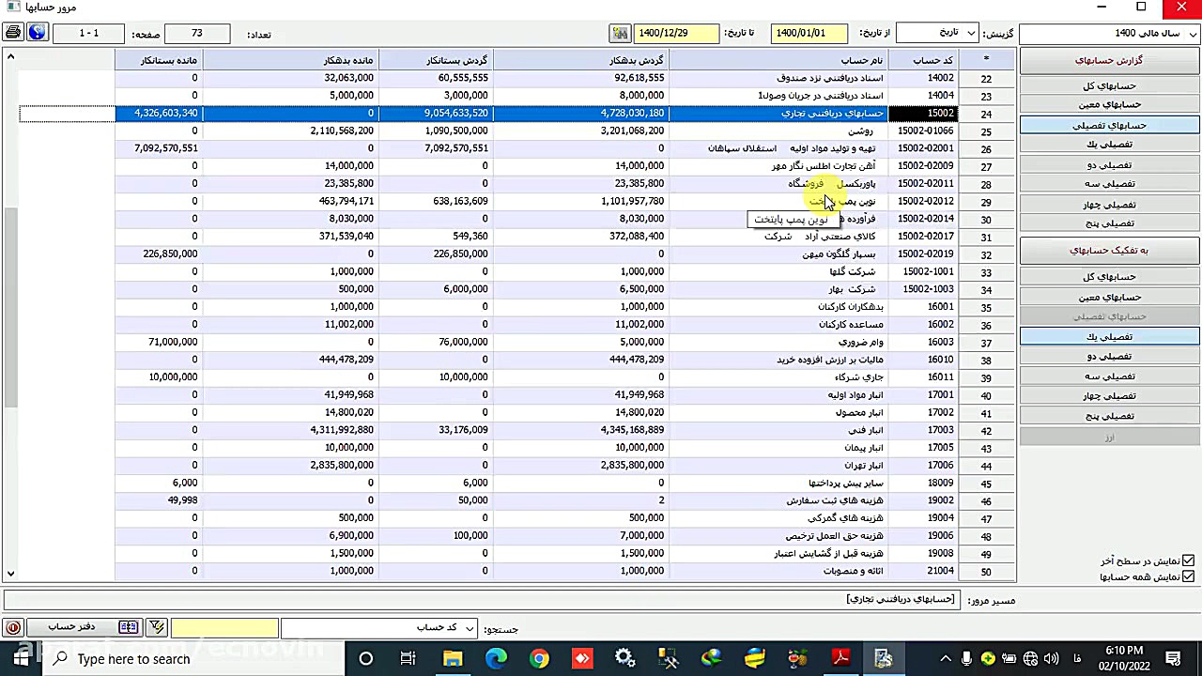Open the volume control in the system tray
The width and height of the screenshot is (1202, 676).
pos(1051,659)
